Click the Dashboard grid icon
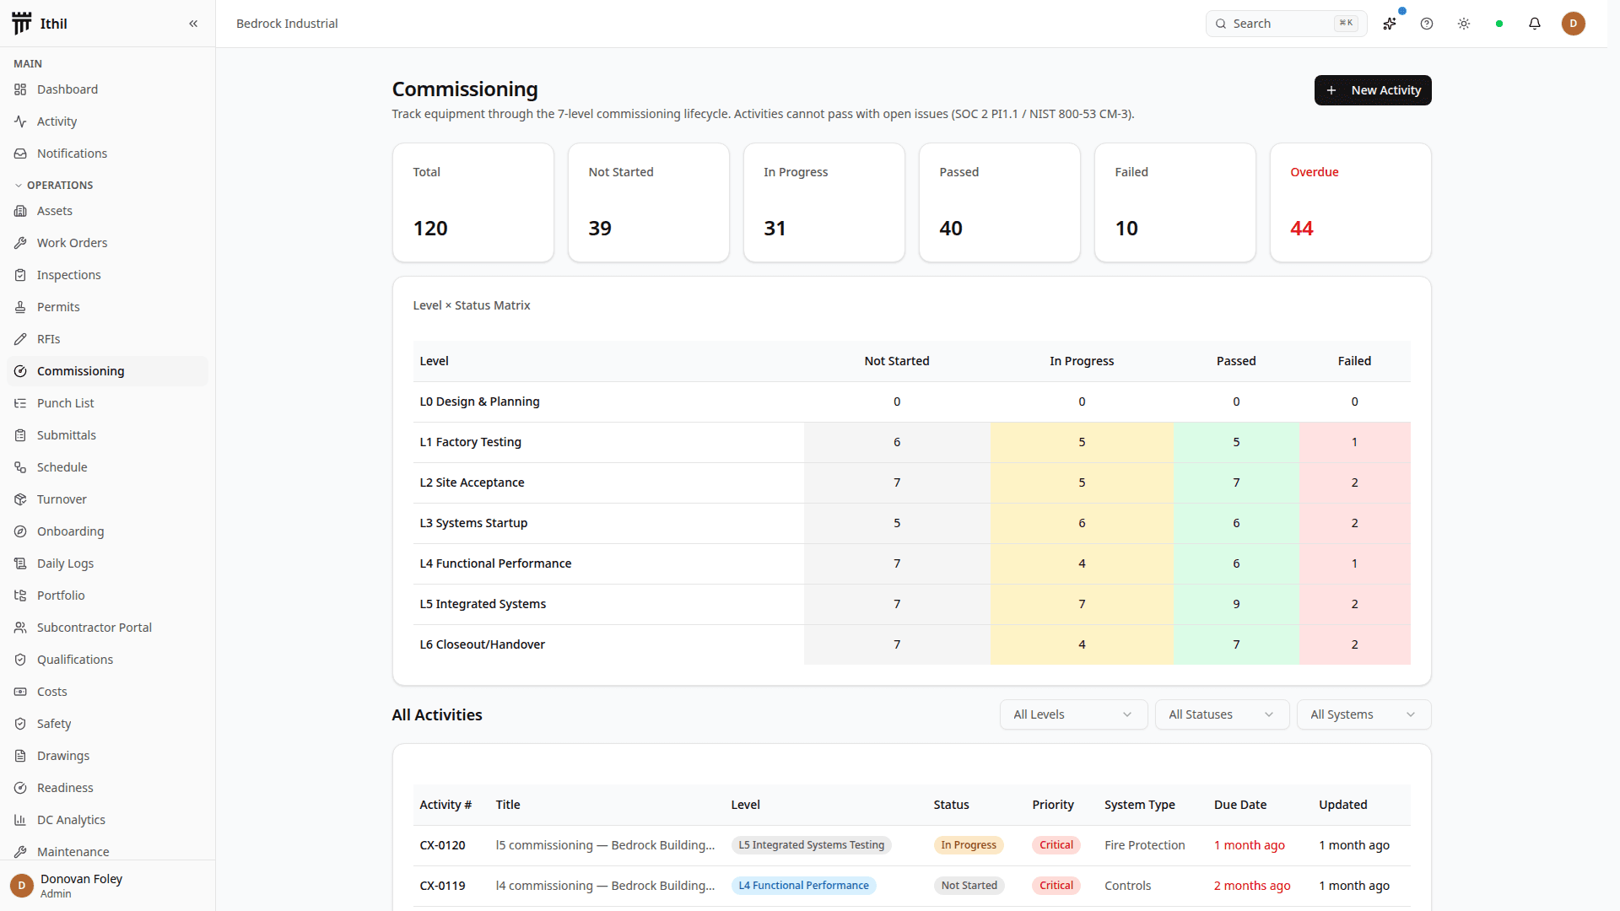 [20, 89]
